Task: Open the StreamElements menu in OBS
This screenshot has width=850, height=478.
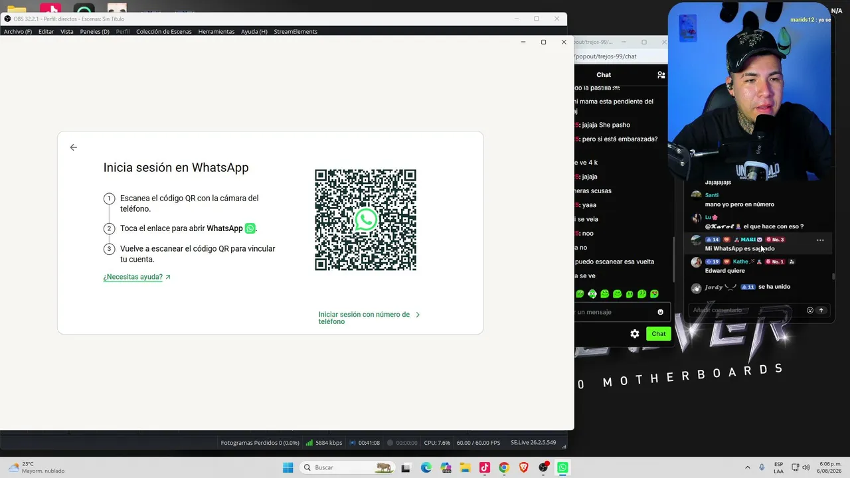Action: [296, 31]
